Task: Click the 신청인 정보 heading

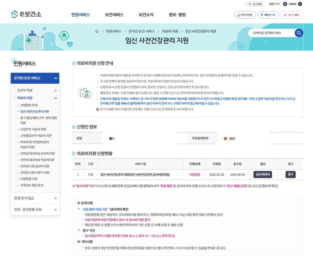Action: [87, 127]
